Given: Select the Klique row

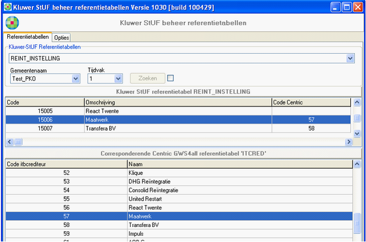Looking at the screenshot, I should coord(179,173).
